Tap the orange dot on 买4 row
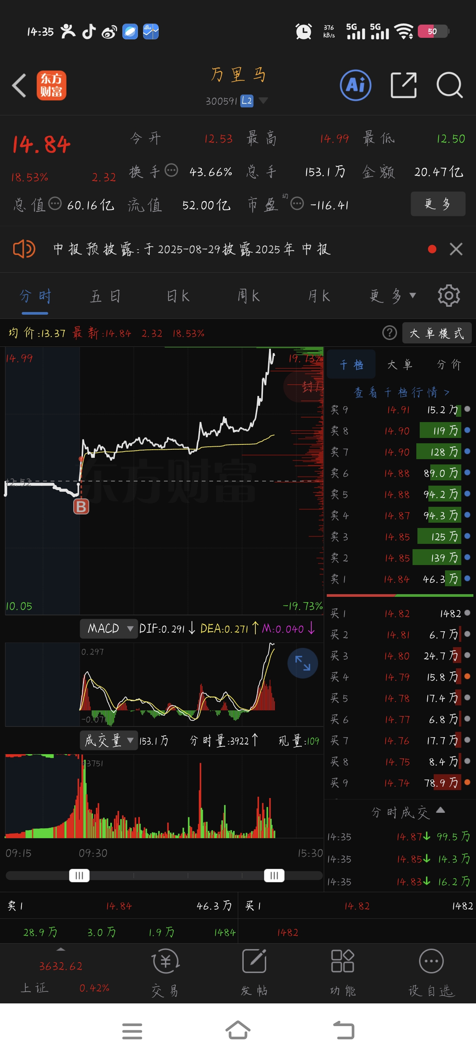Image resolution: width=476 pixels, height=1059 pixels. (467, 676)
